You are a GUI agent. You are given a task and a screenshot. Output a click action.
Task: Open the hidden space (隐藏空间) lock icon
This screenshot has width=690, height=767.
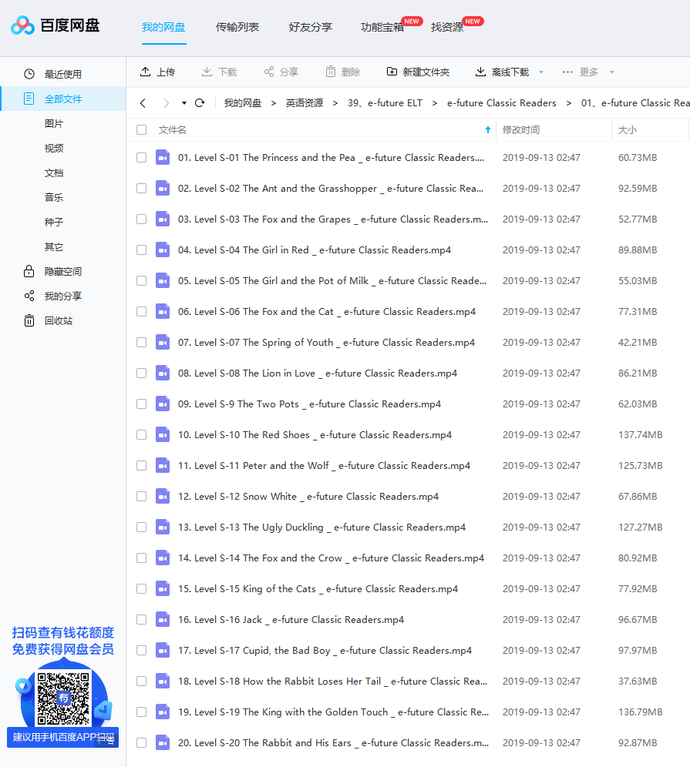(x=29, y=271)
